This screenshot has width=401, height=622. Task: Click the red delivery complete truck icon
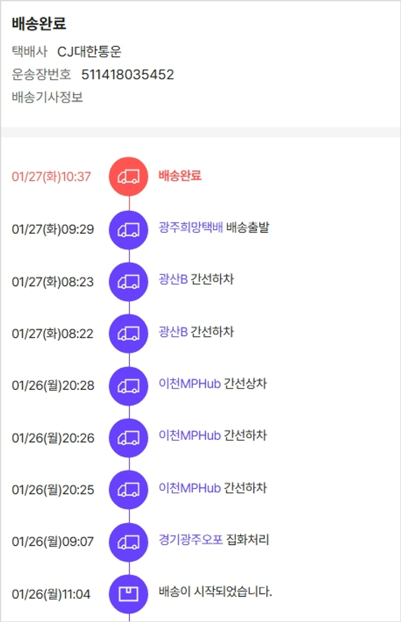pyautogui.click(x=129, y=176)
